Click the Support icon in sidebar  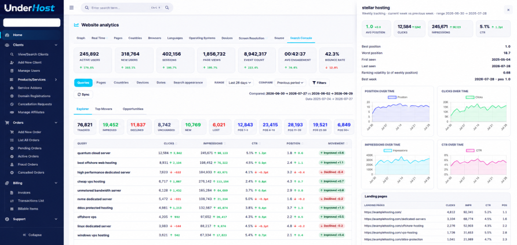[x=7, y=219]
